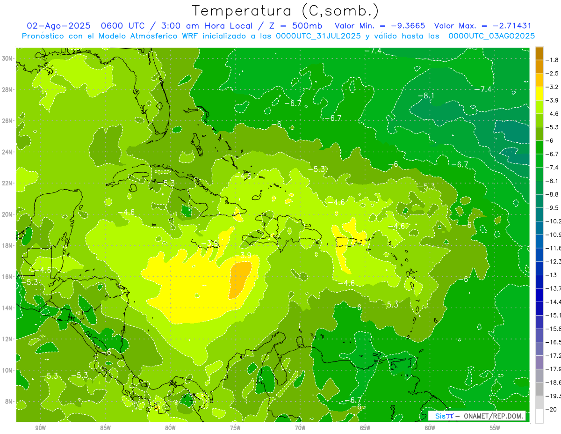Select the date text '02-Ago-2025'

click(58, 26)
